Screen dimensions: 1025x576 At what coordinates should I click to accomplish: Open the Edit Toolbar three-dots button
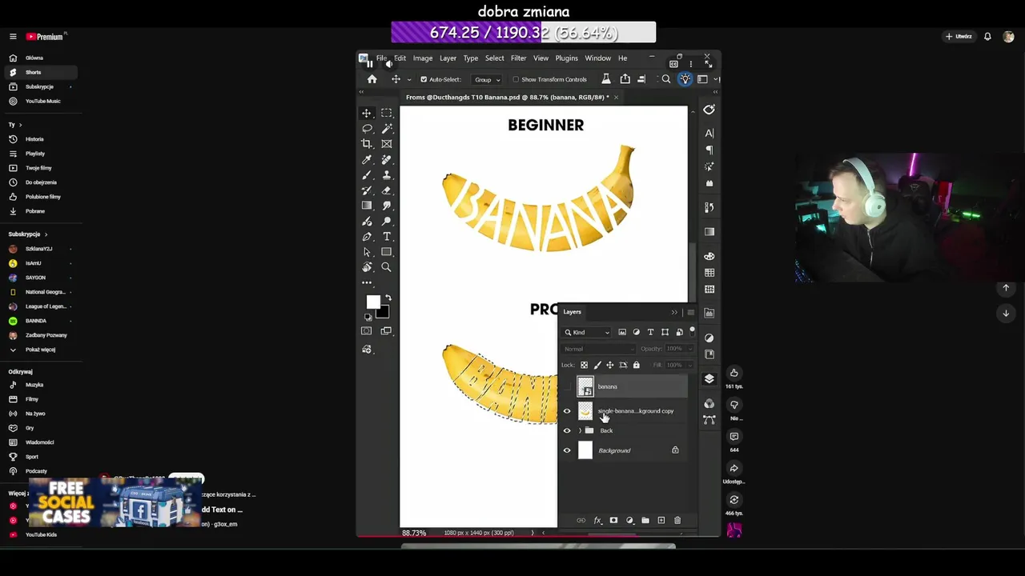(x=367, y=282)
